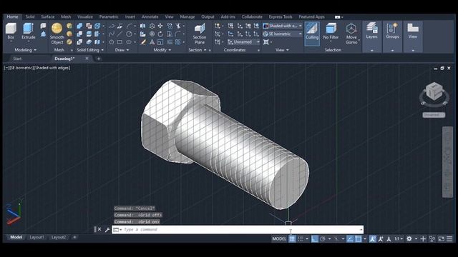Select the Circle draw tool
Viewport: 458px width, 257px height.
coord(129,34)
